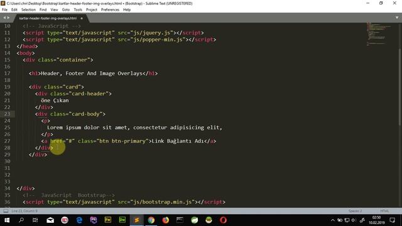Screen dimensions: 402x226
Task: Open the command prompt taskbar icon
Action: coord(180,220)
